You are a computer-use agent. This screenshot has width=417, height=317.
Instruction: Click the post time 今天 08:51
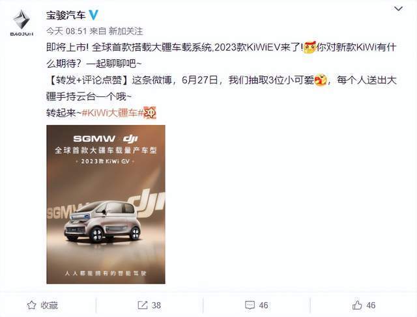(x=66, y=31)
